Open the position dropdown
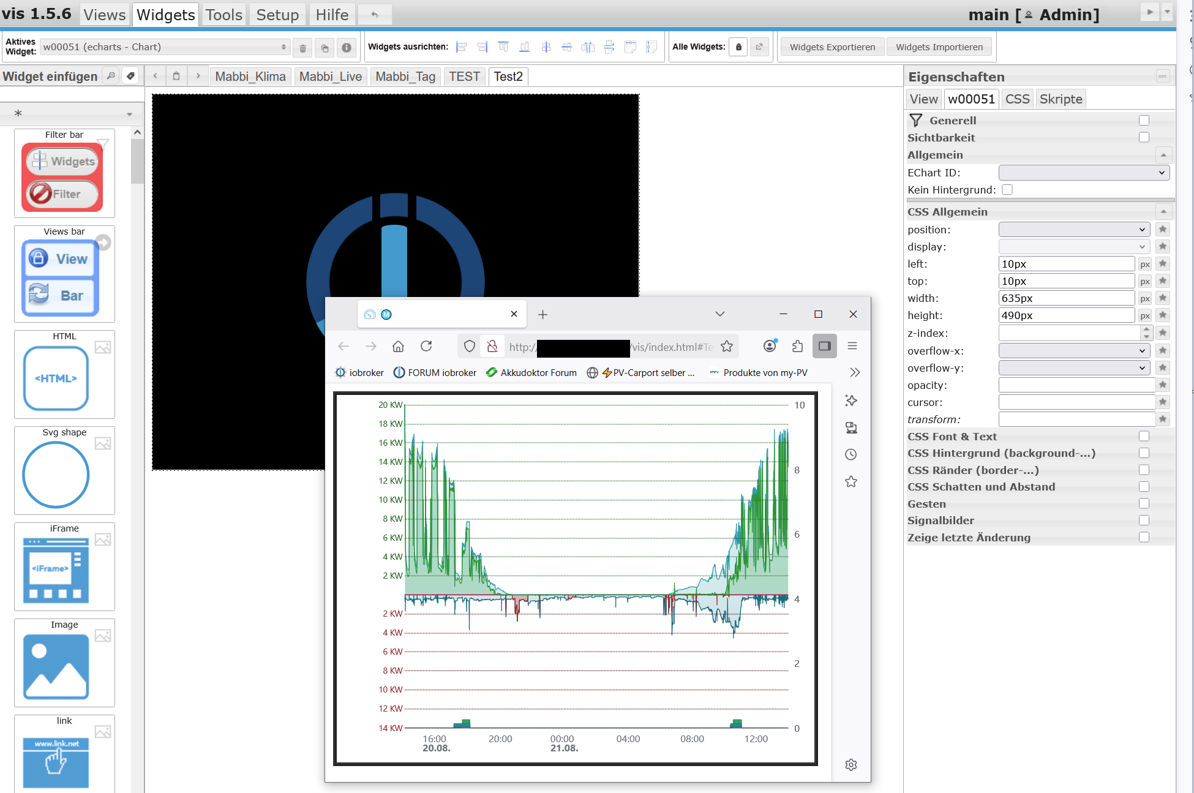Screen dimensions: 1194x793 [x=1074, y=230]
